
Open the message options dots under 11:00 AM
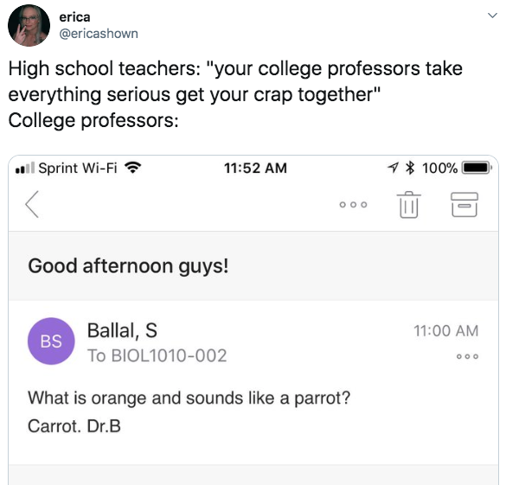click(x=467, y=356)
